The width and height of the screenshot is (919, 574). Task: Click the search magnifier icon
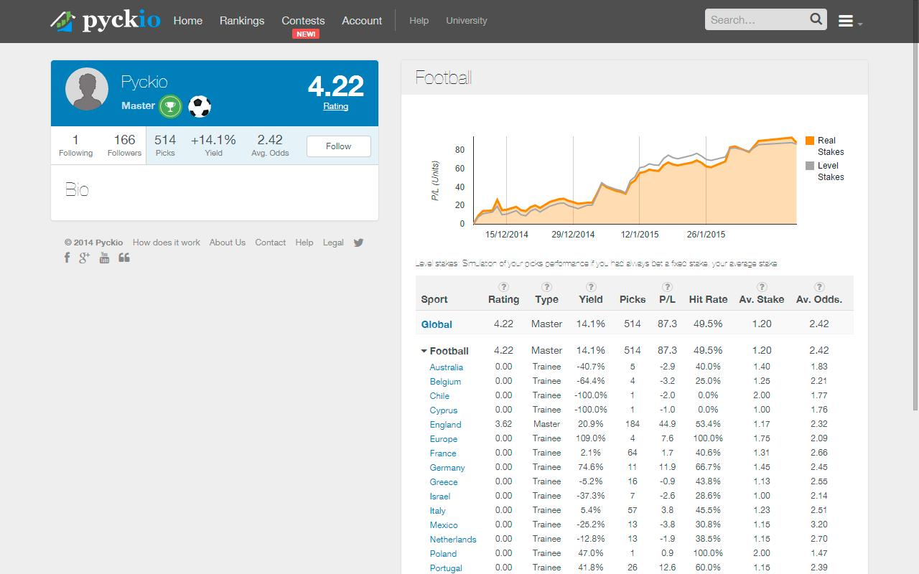point(816,19)
